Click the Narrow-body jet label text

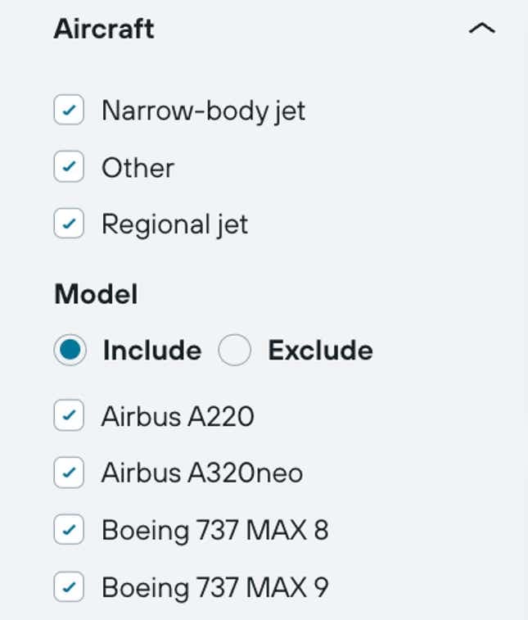tap(203, 111)
